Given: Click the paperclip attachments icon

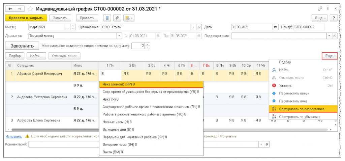Looking at the screenshot, I should 117,18.
